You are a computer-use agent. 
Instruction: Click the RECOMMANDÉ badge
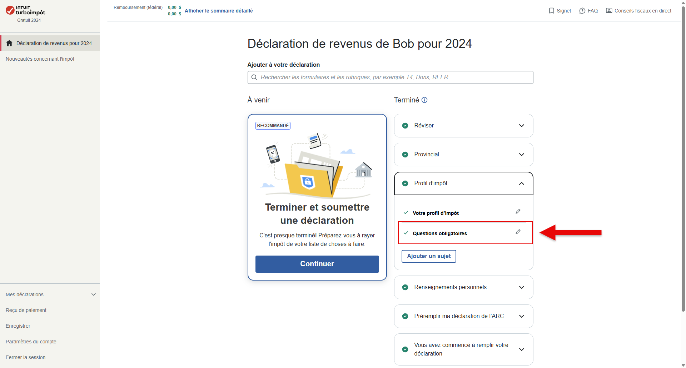(x=273, y=126)
